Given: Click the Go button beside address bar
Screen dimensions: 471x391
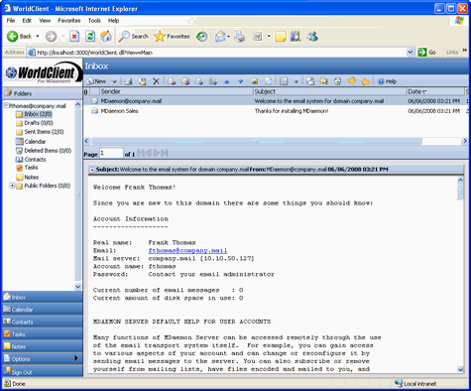Looking at the screenshot, I should click(426, 53).
